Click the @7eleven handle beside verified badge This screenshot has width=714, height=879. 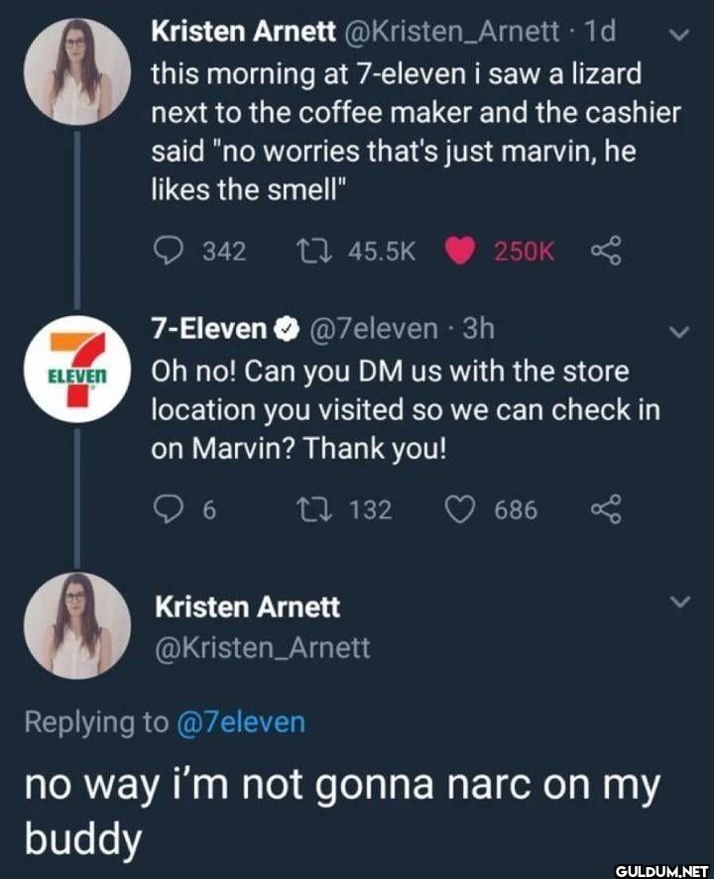(x=373, y=328)
